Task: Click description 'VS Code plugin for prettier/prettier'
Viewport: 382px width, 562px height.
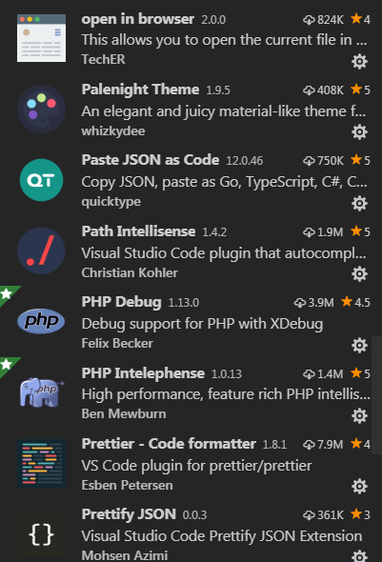Action: (x=197, y=466)
